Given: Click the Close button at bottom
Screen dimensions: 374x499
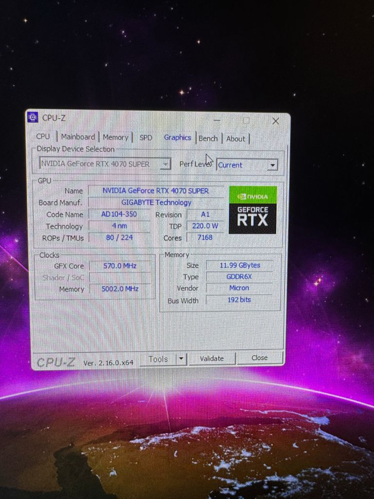Looking at the screenshot, I should [260, 358].
